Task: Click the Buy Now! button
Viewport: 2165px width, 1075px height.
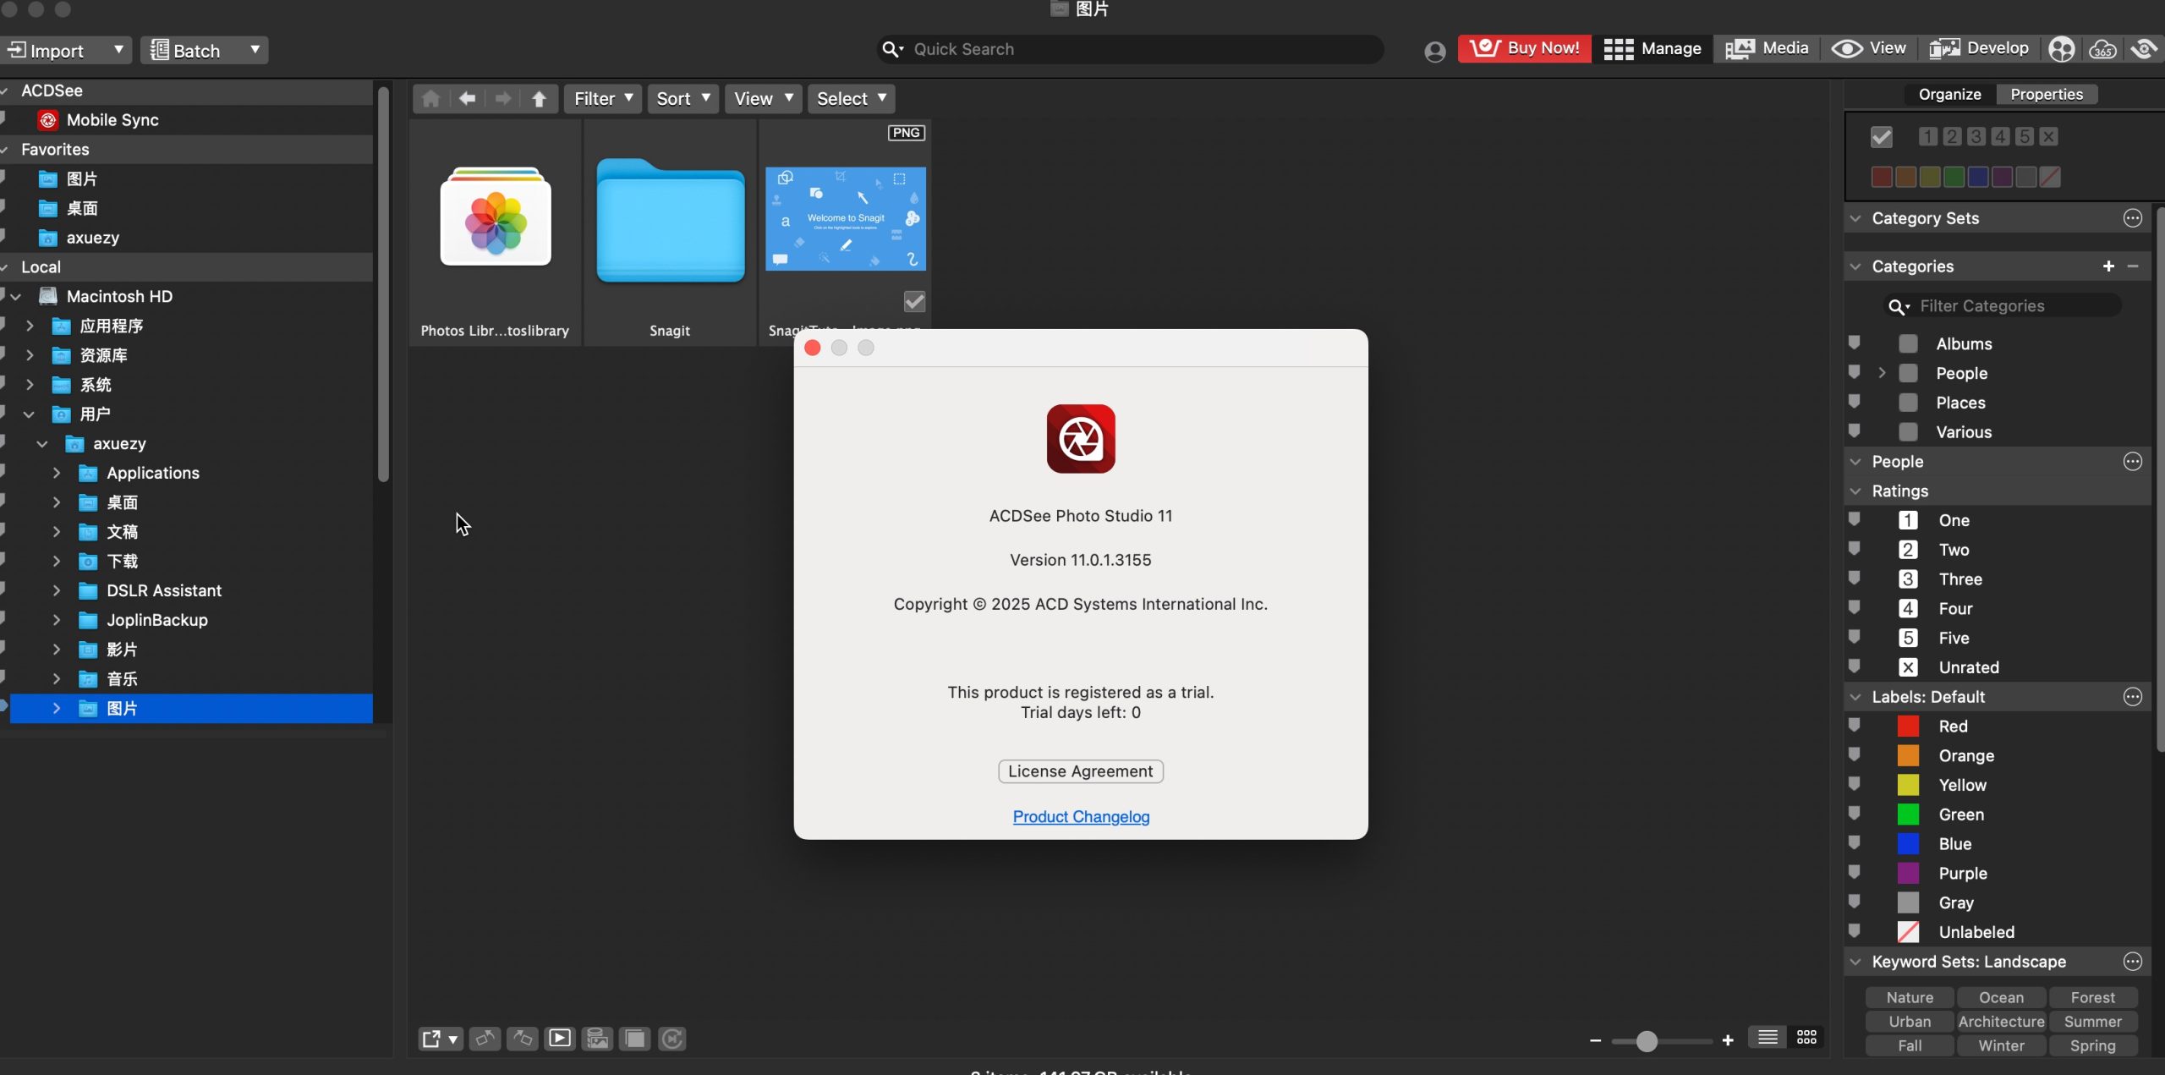Action: coord(1524,49)
